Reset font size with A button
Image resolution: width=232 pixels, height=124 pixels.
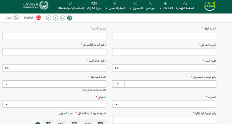tap(55, 18)
